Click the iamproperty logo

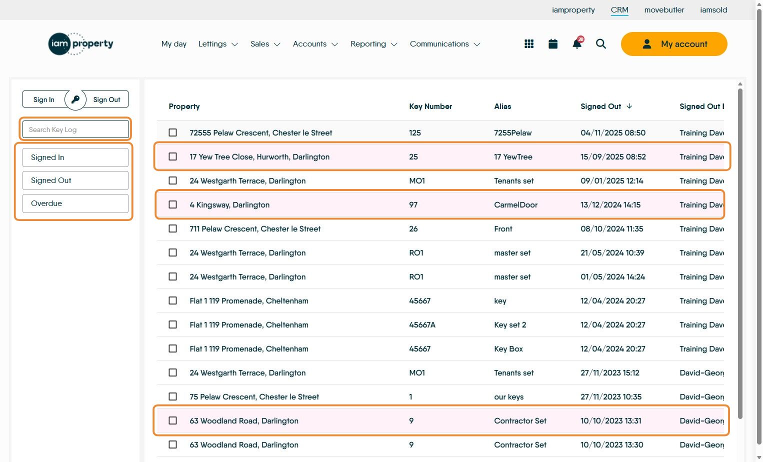click(81, 44)
